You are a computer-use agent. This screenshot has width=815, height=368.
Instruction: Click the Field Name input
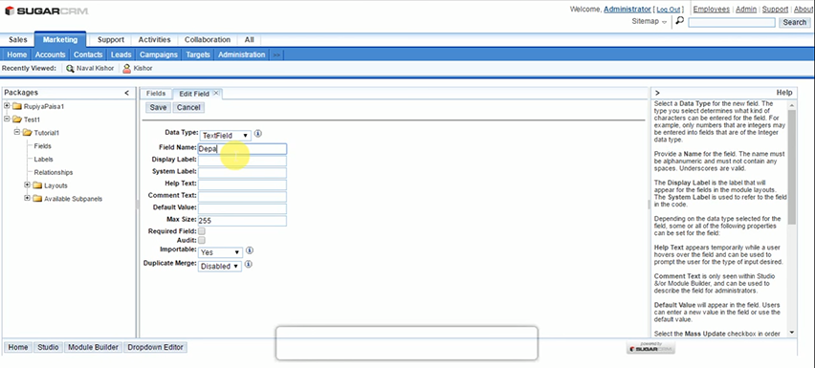tap(242, 149)
